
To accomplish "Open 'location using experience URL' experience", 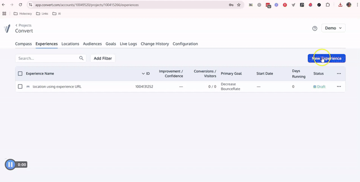I will click(x=57, y=87).
